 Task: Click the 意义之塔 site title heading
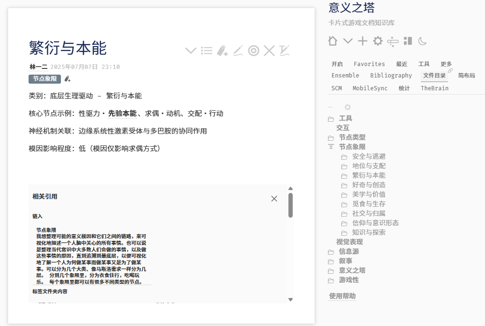(x=351, y=8)
